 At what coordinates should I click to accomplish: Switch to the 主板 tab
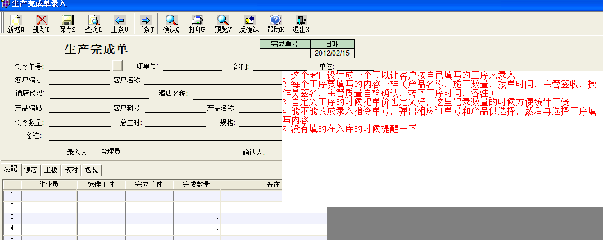51,170
